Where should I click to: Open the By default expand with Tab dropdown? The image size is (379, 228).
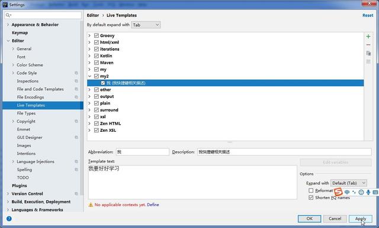[146, 25]
